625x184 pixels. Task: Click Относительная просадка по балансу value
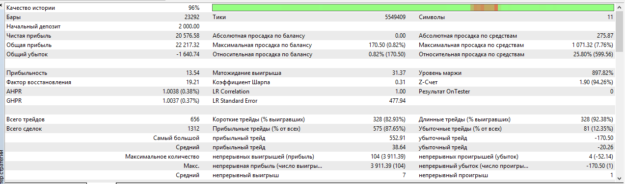[x=387, y=54]
